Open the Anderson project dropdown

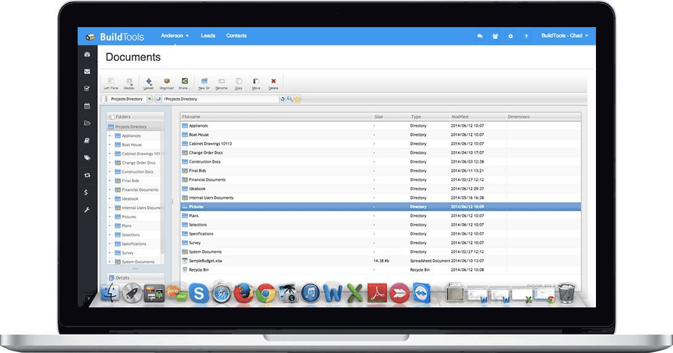click(174, 36)
